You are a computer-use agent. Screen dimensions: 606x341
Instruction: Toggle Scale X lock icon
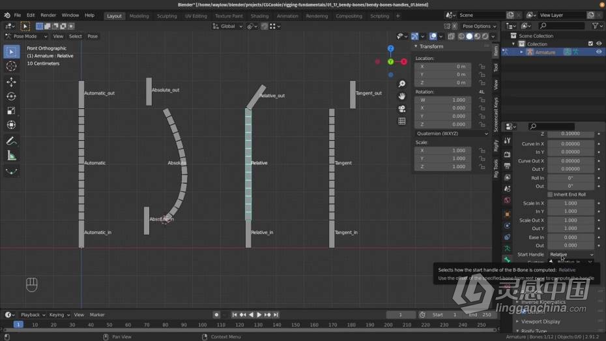[x=482, y=151]
